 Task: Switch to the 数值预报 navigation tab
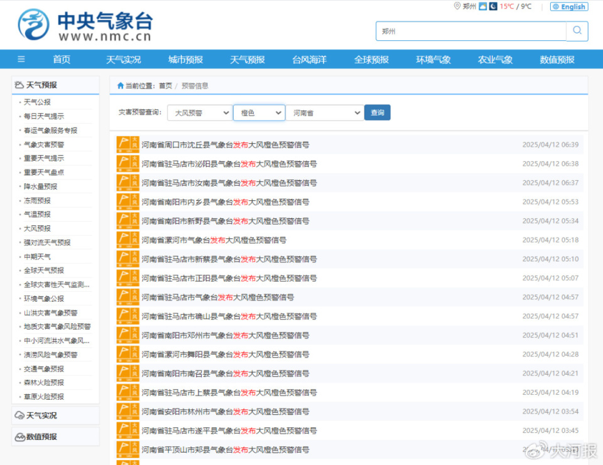(557, 59)
